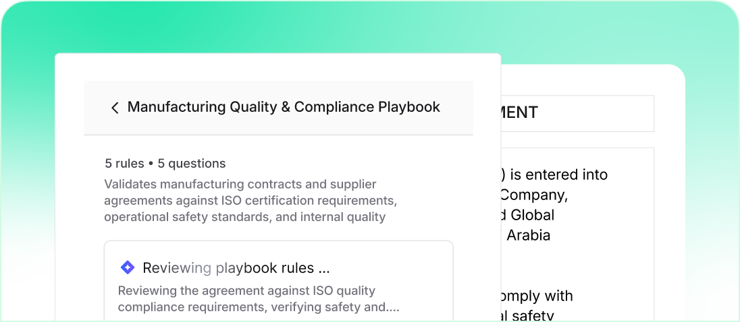
Task: Click the "5 rules" count label
Action: pos(124,164)
